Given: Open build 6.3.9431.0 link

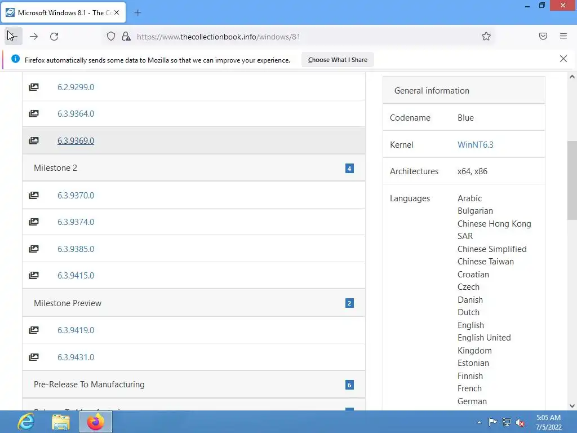Looking at the screenshot, I should tap(76, 357).
